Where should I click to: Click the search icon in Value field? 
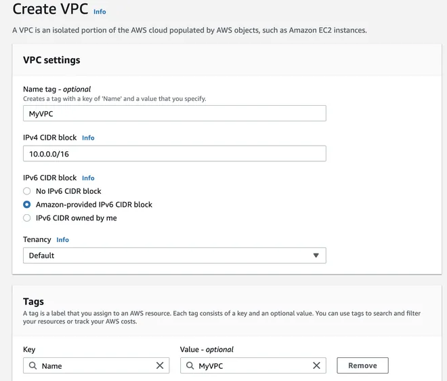190,365
